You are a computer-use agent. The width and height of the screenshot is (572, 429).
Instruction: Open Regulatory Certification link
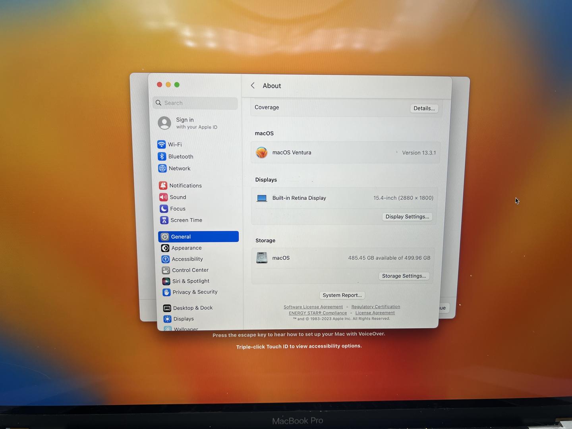pos(376,307)
